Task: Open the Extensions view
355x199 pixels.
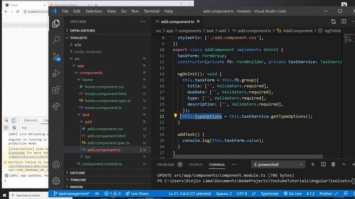Action: [x=56, y=90]
